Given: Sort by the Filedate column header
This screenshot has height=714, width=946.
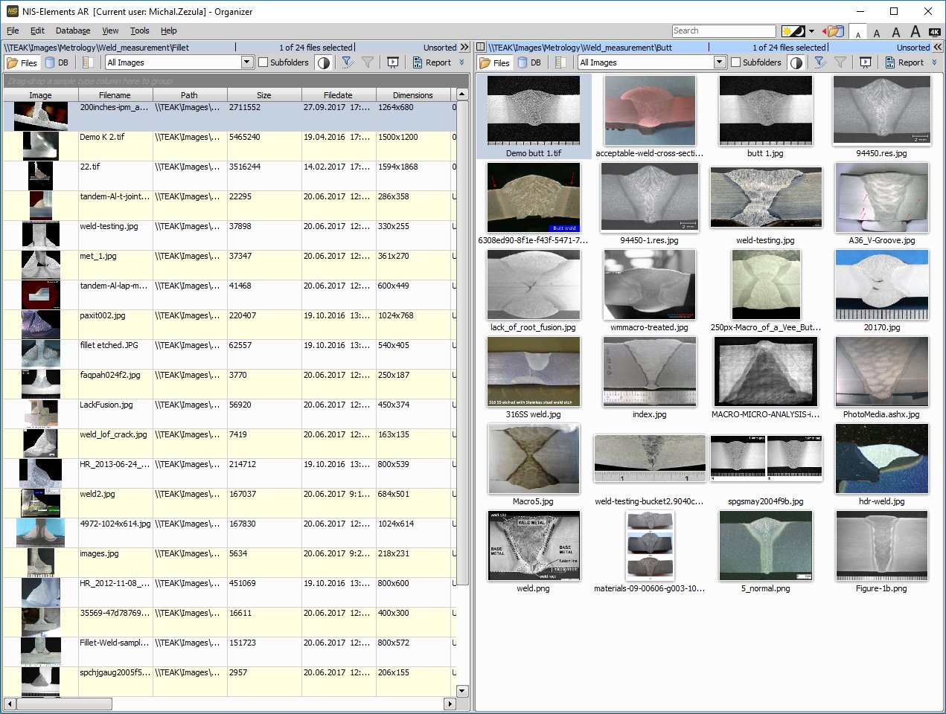Looking at the screenshot, I should [x=338, y=95].
